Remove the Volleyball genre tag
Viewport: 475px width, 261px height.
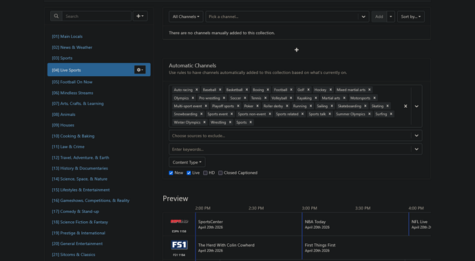pyautogui.click(x=291, y=98)
